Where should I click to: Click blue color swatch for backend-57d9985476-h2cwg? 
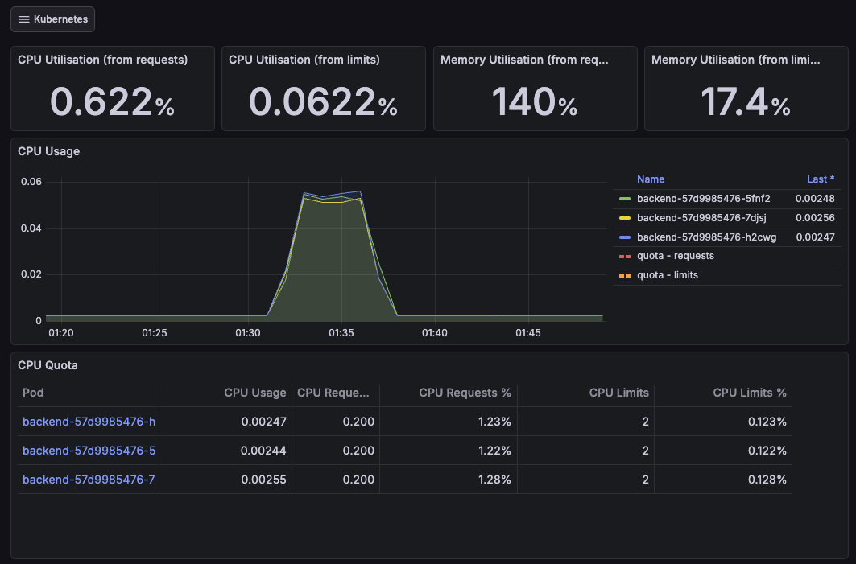pos(624,237)
